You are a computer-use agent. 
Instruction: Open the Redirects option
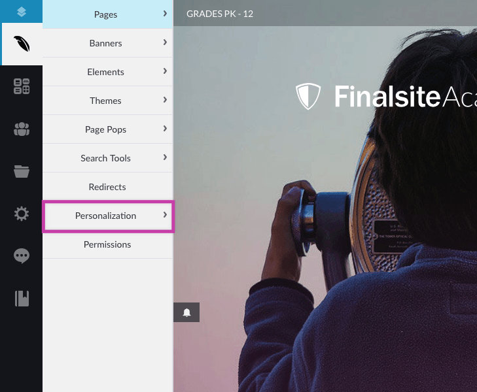[x=107, y=187]
